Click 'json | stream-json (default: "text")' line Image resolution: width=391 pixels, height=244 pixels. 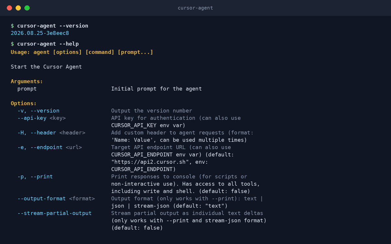pos(169,206)
